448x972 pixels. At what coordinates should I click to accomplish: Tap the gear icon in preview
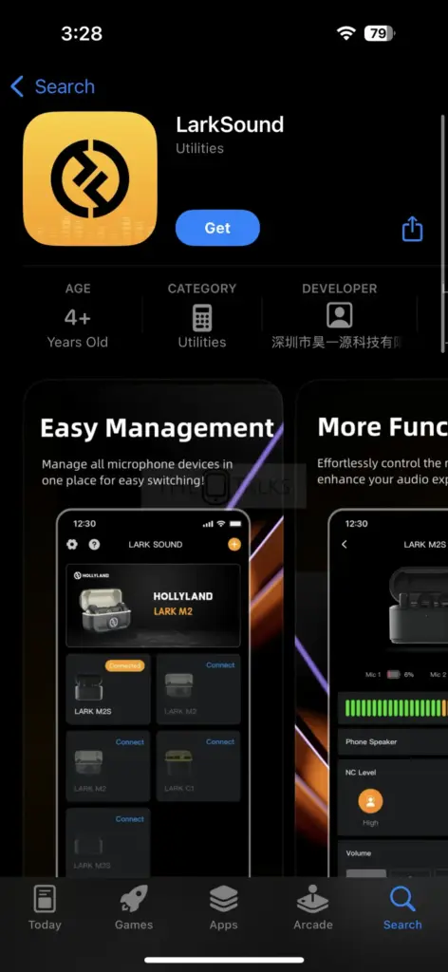click(x=72, y=544)
